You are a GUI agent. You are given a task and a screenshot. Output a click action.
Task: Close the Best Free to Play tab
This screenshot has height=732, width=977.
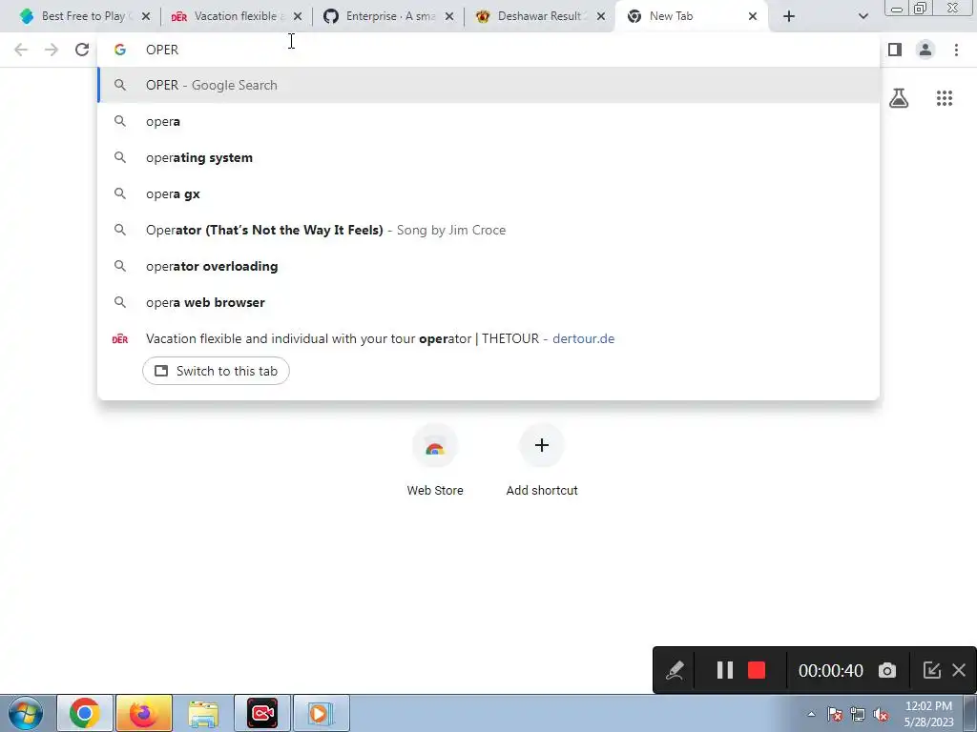[146, 16]
